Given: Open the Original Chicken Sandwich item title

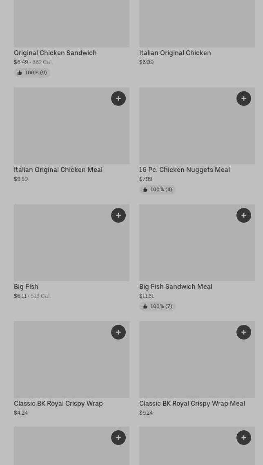Looking at the screenshot, I should pyautogui.click(x=55, y=53).
